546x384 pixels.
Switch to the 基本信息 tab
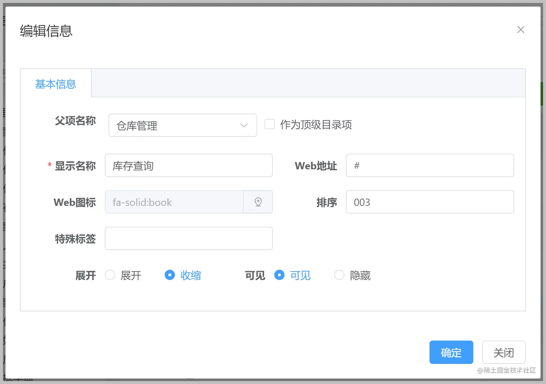coord(56,84)
